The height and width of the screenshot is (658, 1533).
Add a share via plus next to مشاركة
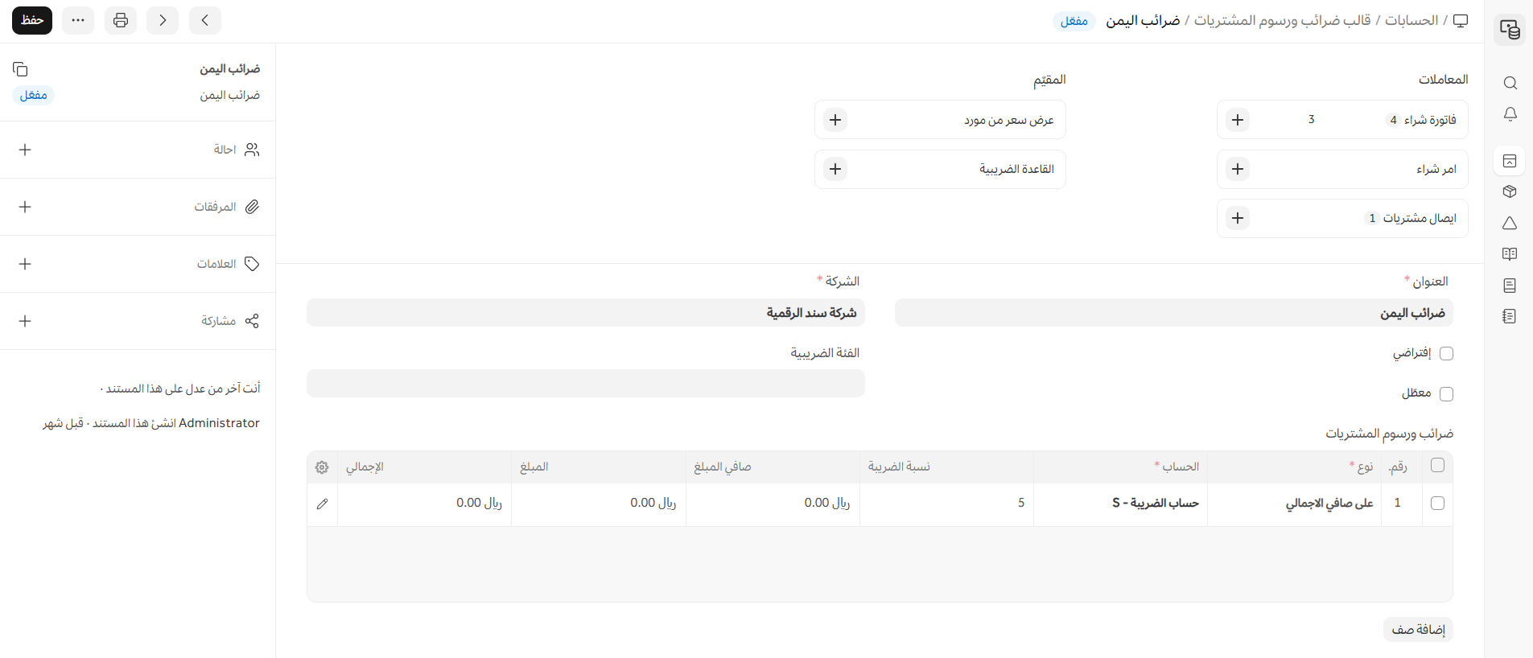25,321
